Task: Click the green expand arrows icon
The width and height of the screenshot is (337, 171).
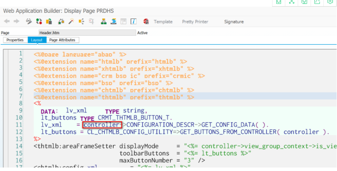Action: click(292, 2)
